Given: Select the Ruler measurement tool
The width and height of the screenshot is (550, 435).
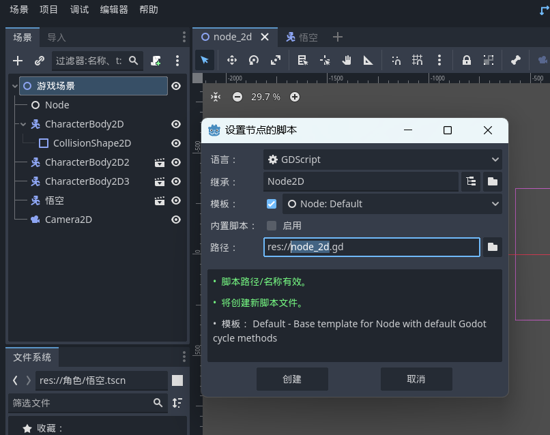Looking at the screenshot, I should coord(368,60).
